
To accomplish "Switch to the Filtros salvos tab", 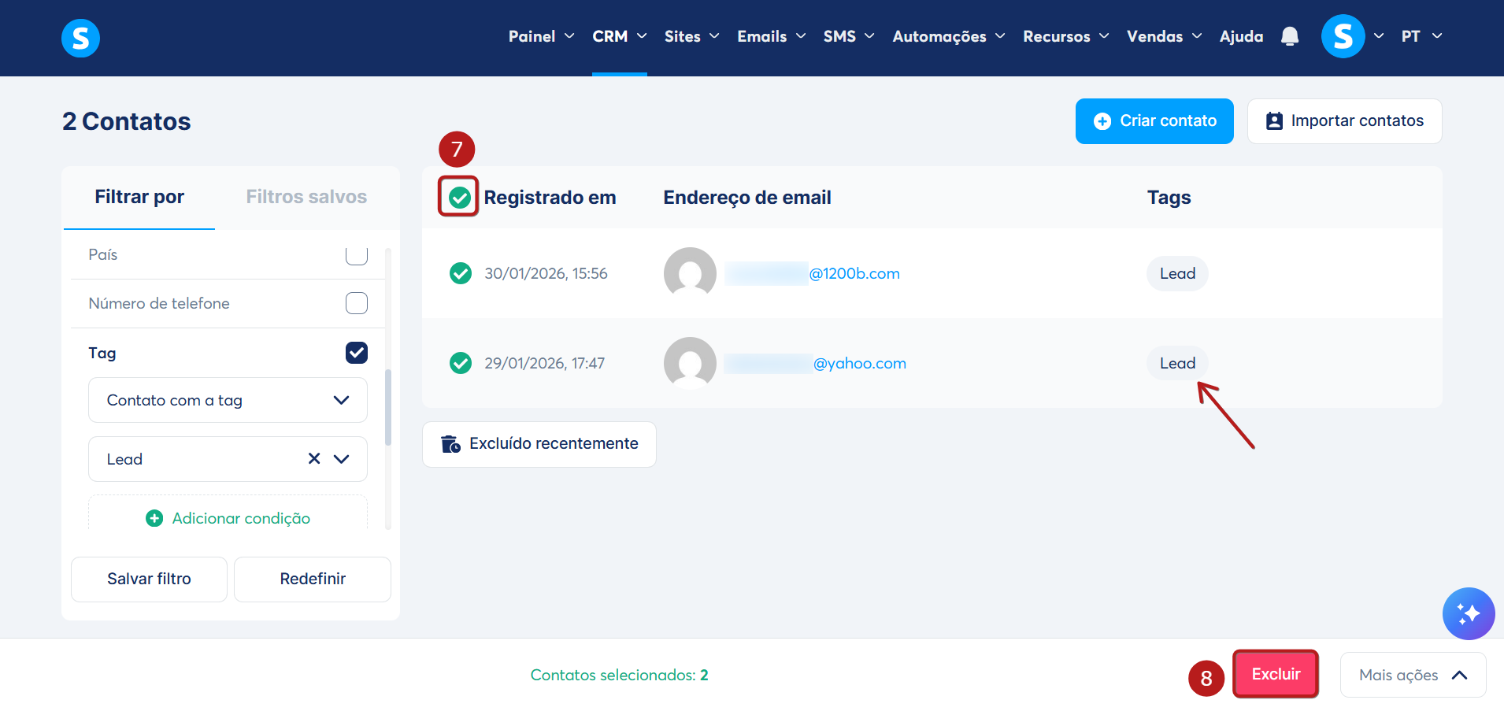I will coord(306,197).
